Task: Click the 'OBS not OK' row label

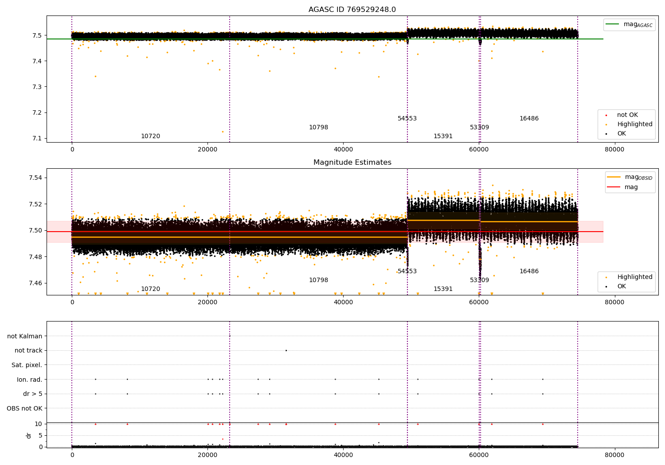Action: (x=24, y=408)
